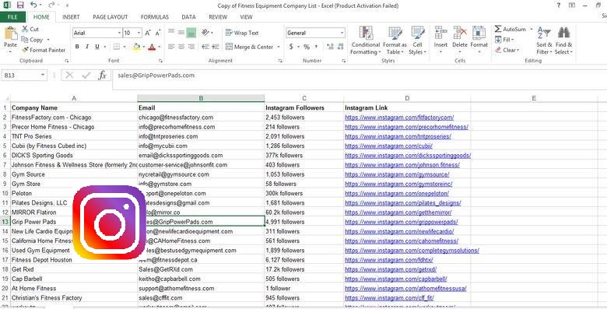Toggle Bottom Align for cells

pos(191,33)
